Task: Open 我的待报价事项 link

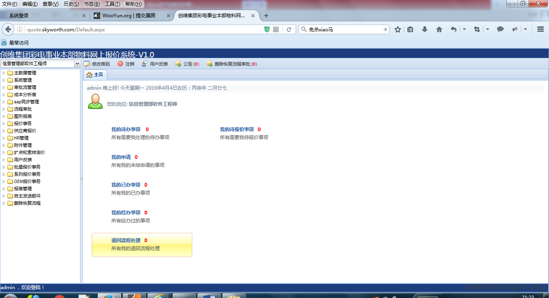Action: click(x=237, y=129)
